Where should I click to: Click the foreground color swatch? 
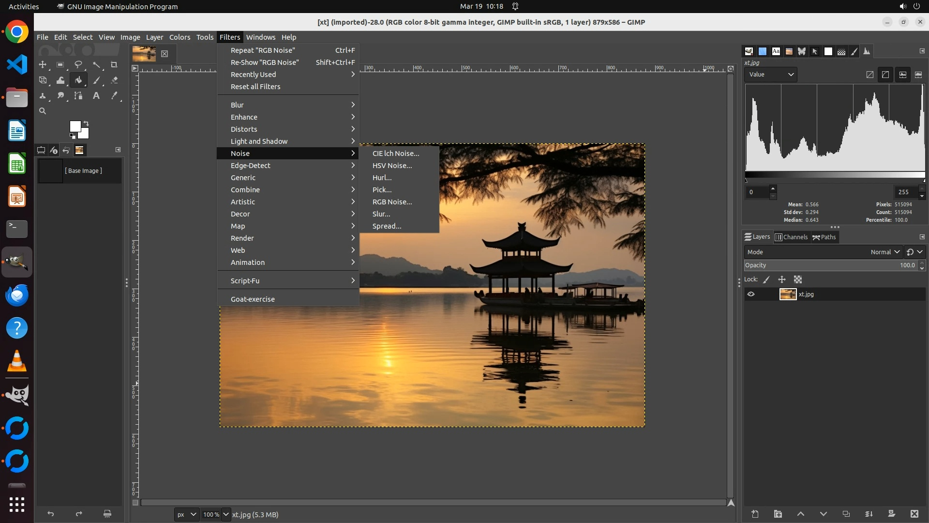pos(75,126)
